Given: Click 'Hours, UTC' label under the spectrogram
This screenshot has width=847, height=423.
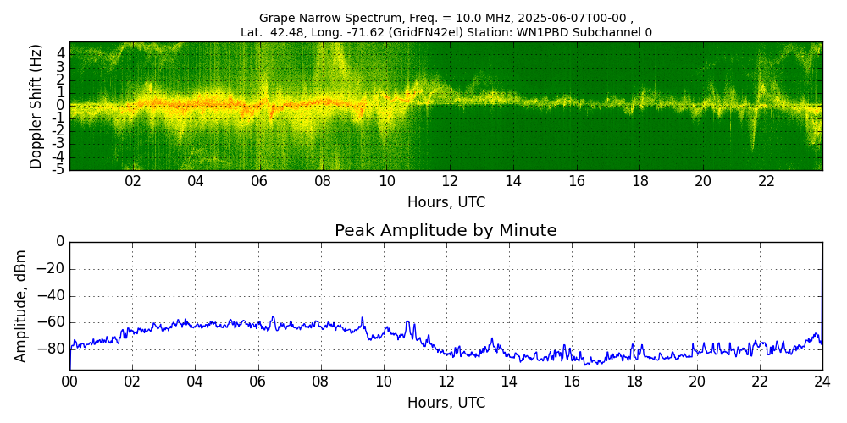Looking at the screenshot, I should [x=446, y=203].
